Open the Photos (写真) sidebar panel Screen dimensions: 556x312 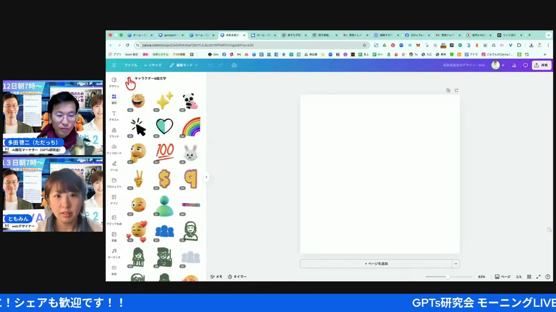tap(114, 236)
